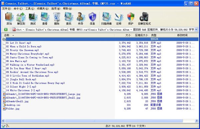
Task: Sort by 压缩后大小 column header
Action: click(141, 35)
